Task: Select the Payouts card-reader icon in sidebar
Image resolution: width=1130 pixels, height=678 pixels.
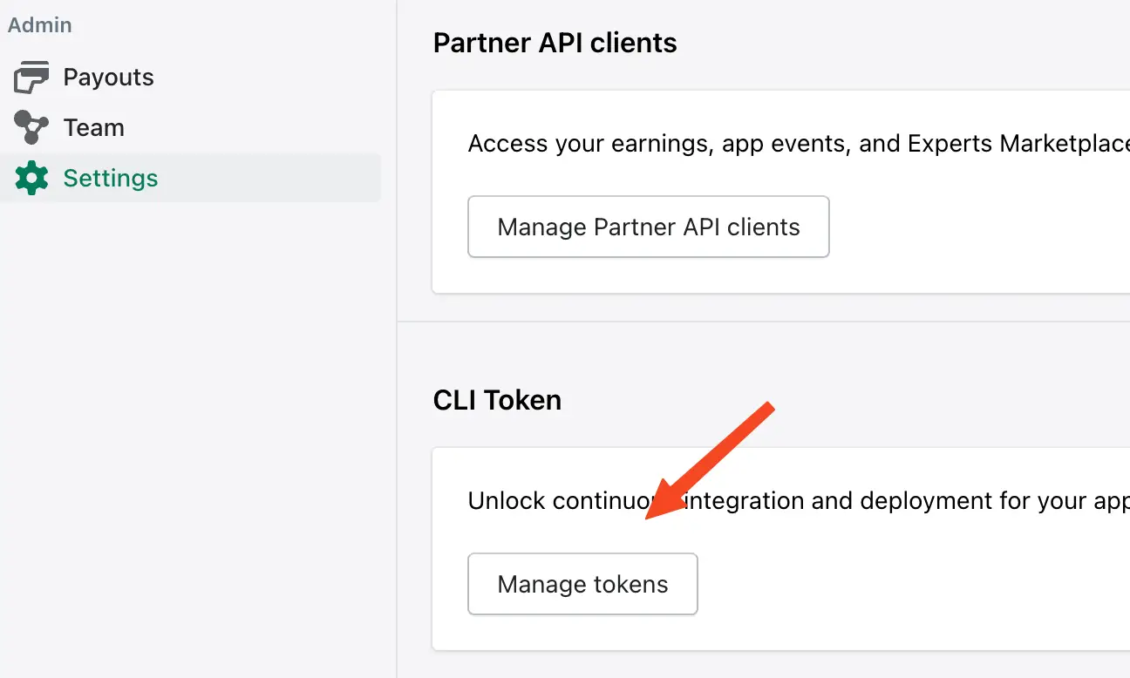Action: (x=31, y=77)
